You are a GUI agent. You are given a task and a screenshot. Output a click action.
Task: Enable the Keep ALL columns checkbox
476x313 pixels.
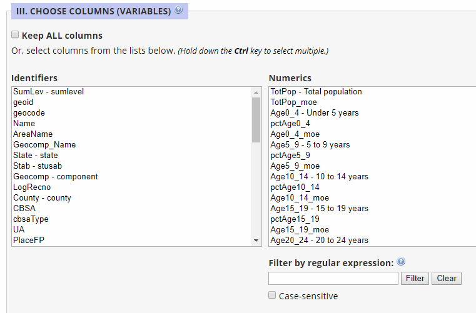point(15,35)
